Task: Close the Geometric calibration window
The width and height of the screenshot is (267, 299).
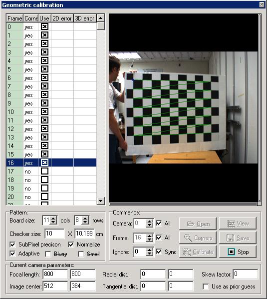Action: coord(262,4)
